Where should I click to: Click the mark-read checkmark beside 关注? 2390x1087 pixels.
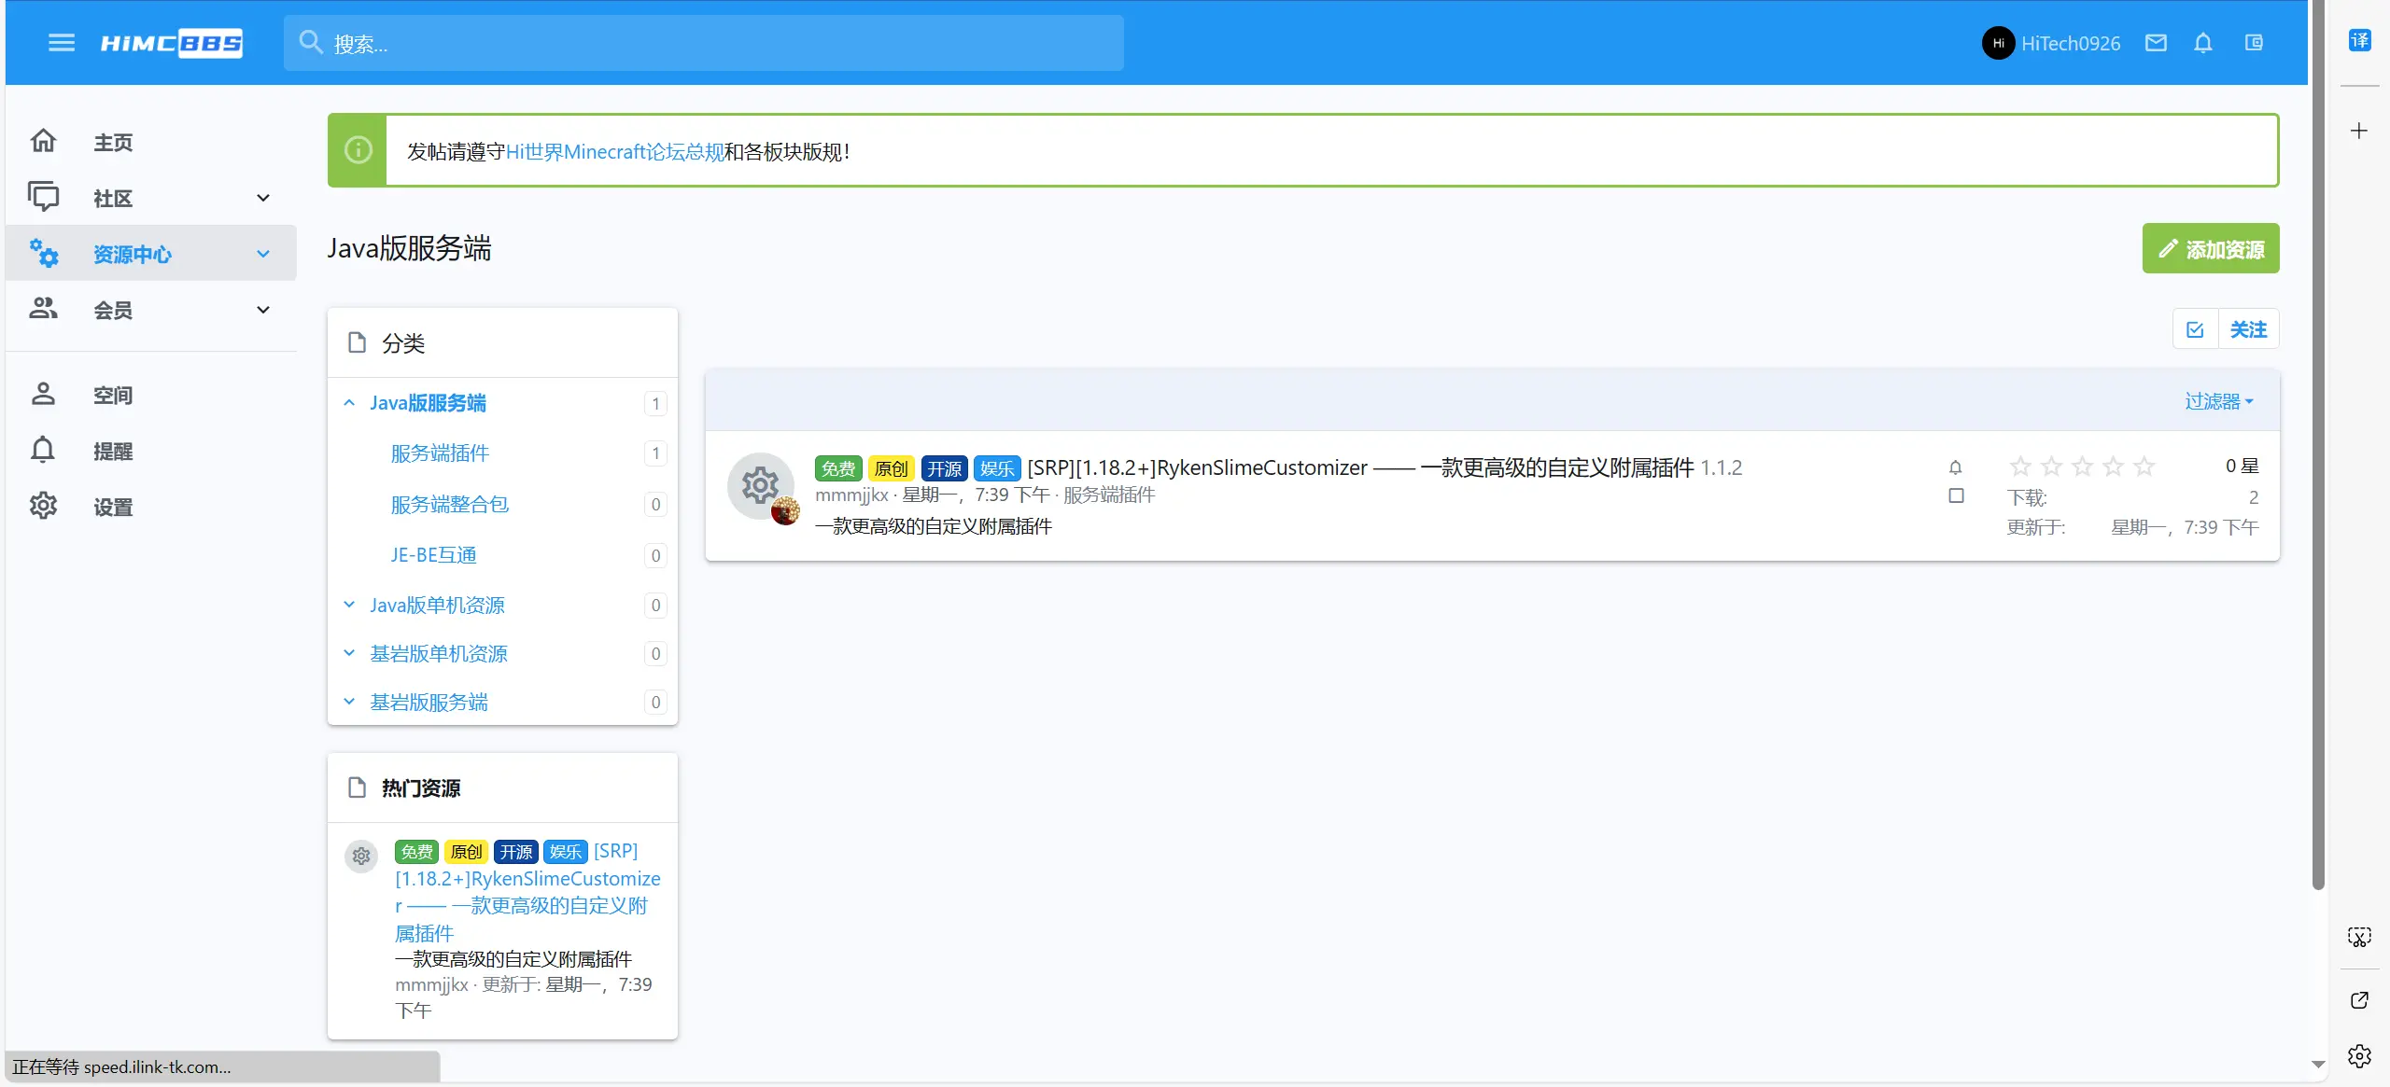pyautogui.click(x=2196, y=328)
